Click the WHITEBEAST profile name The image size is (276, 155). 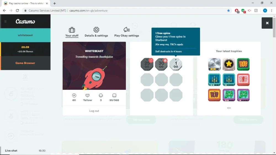click(94, 51)
